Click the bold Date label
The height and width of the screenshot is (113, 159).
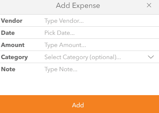coord(8,33)
